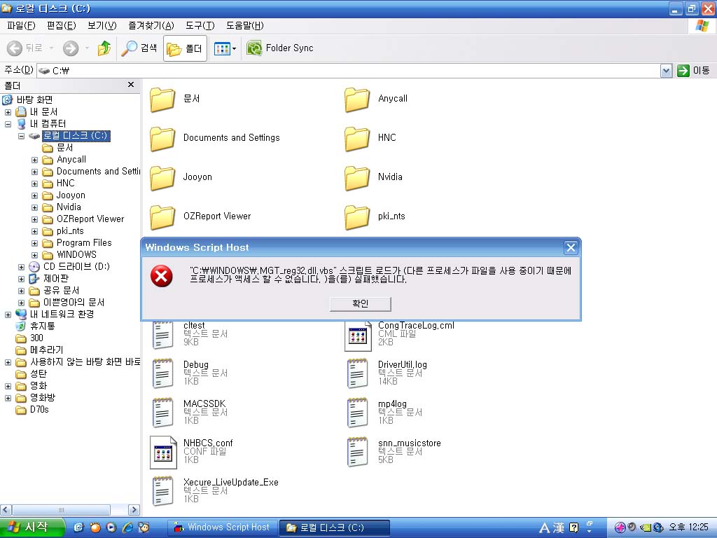Expand the Anycall tree node
The height and width of the screenshot is (538, 717).
[34, 160]
